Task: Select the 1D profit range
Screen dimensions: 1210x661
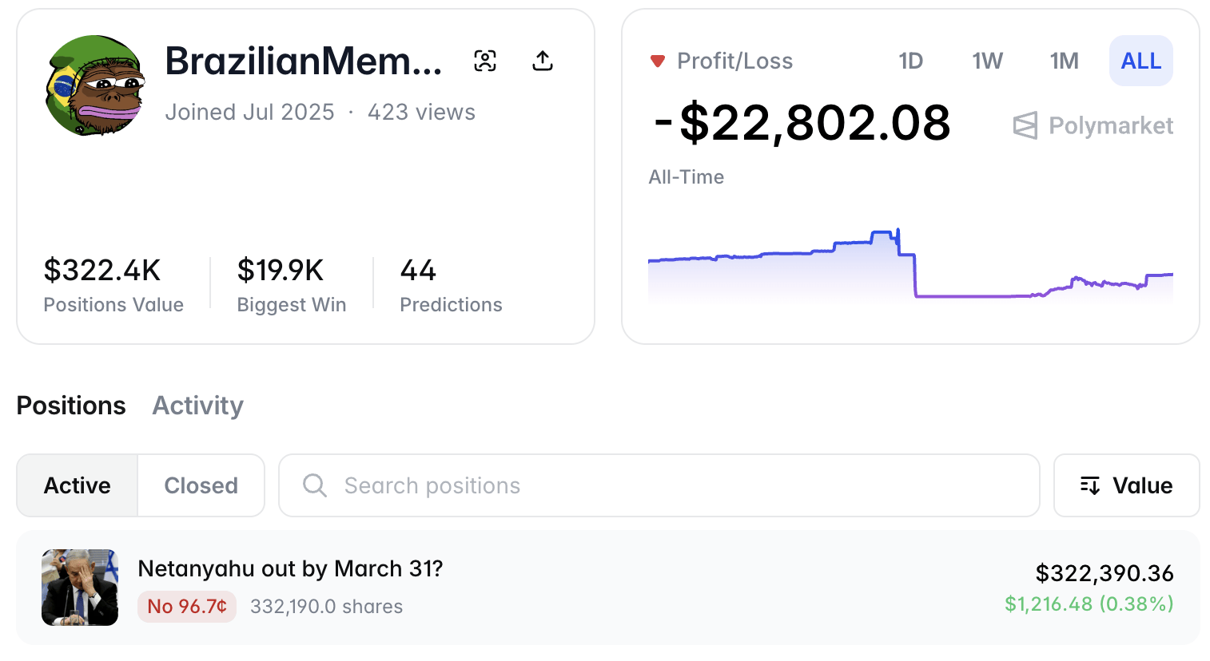Action: [x=910, y=61]
